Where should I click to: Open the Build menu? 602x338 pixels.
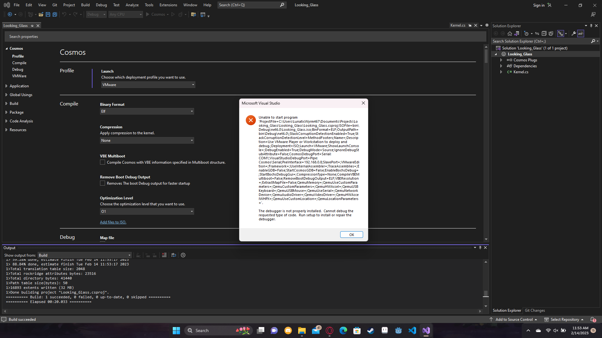(x=85, y=5)
